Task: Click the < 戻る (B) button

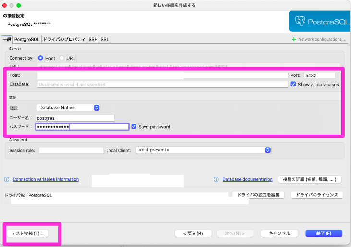Action: [193, 234]
